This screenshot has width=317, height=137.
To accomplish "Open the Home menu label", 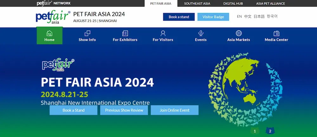I will pyautogui.click(x=49, y=40).
